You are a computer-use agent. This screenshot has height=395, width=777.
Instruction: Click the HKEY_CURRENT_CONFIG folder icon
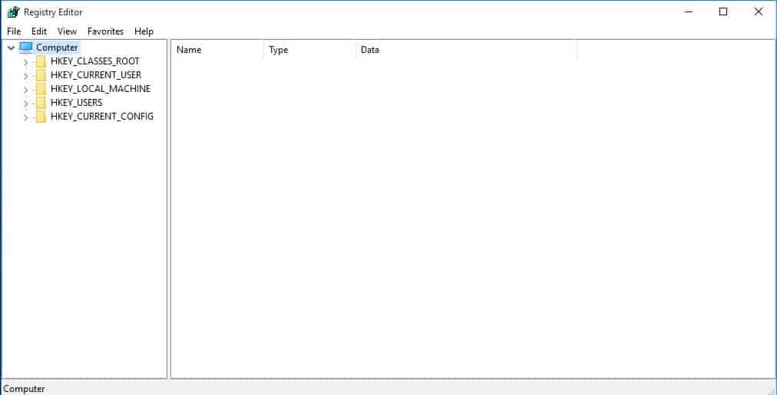41,117
